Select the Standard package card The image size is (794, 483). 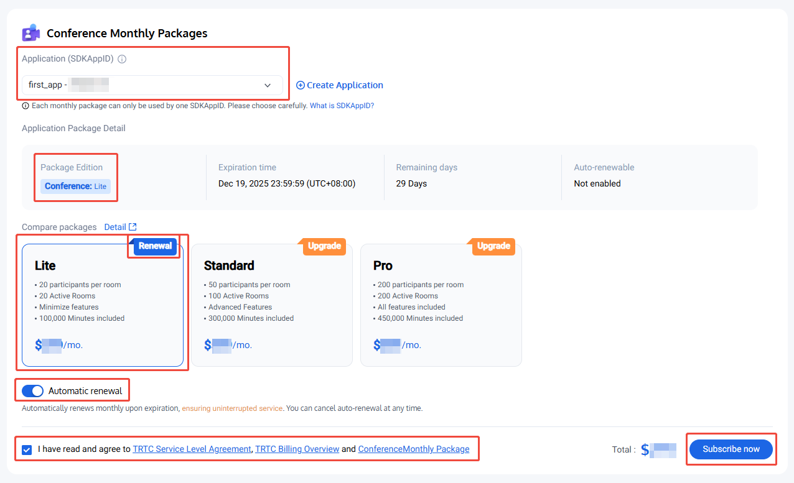271,305
